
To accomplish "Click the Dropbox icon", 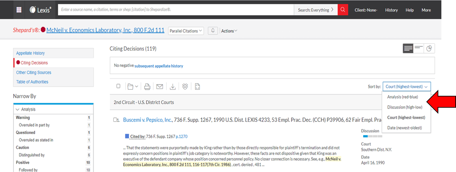I will tap(185, 87).
